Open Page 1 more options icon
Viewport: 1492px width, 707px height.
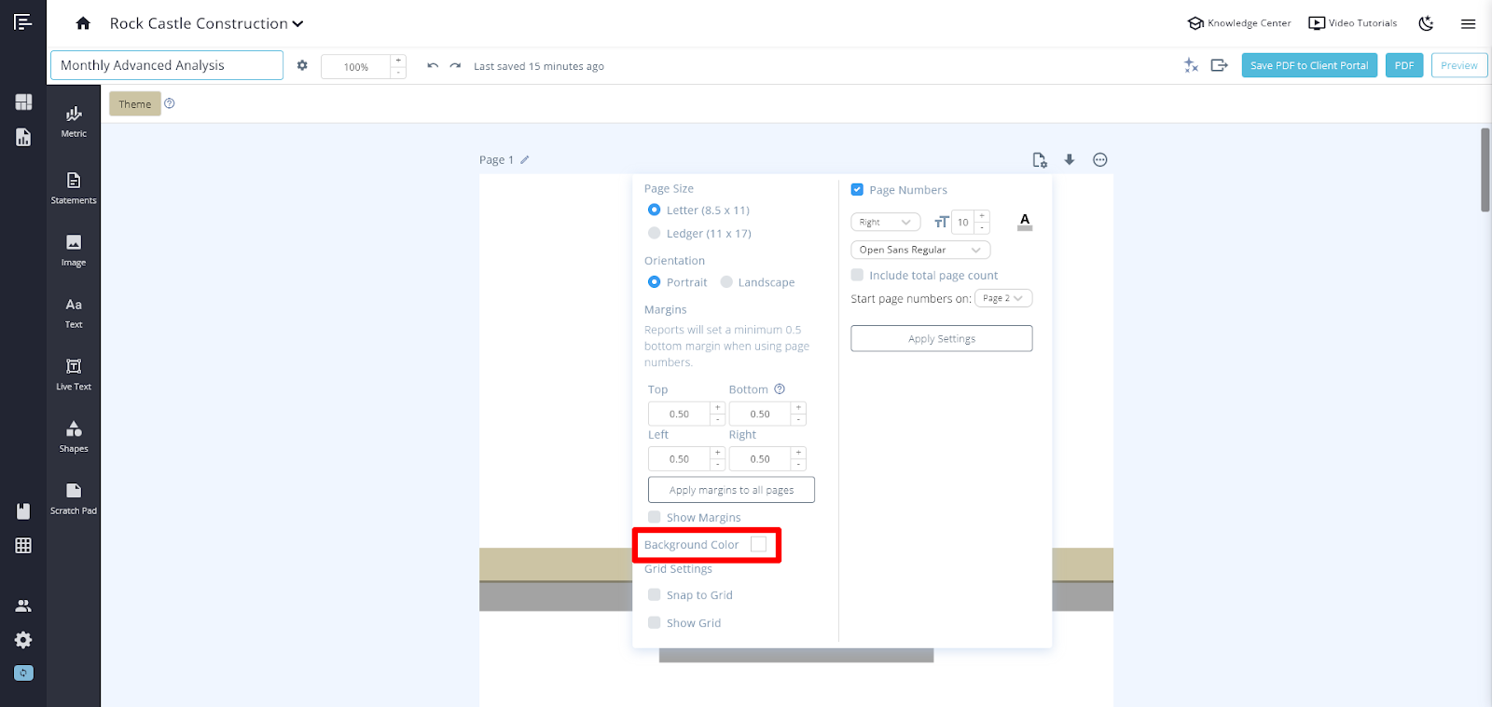click(1100, 160)
